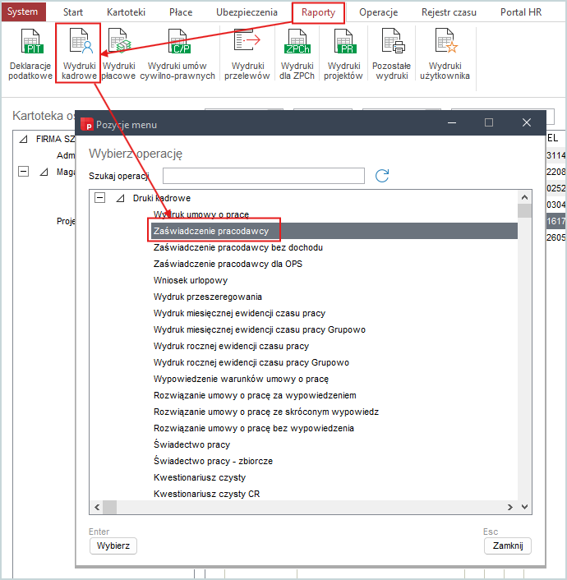
Task: Select Rozwiązanie umowy o pracę bez wypowiedzenia
Action: click(254, 428)
